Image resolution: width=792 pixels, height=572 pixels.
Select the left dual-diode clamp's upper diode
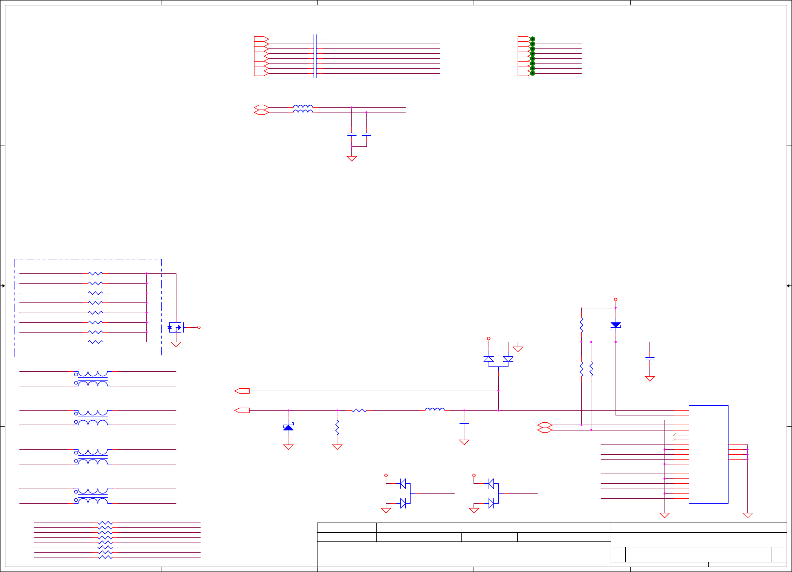403,483
